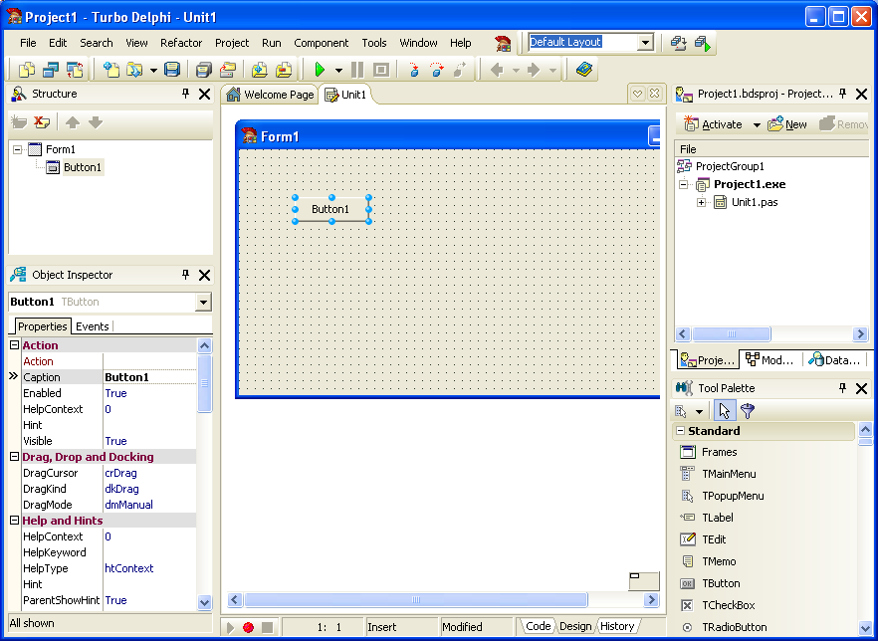Run the program with green arrow
The image size is (878, 641).
[320, 70]
